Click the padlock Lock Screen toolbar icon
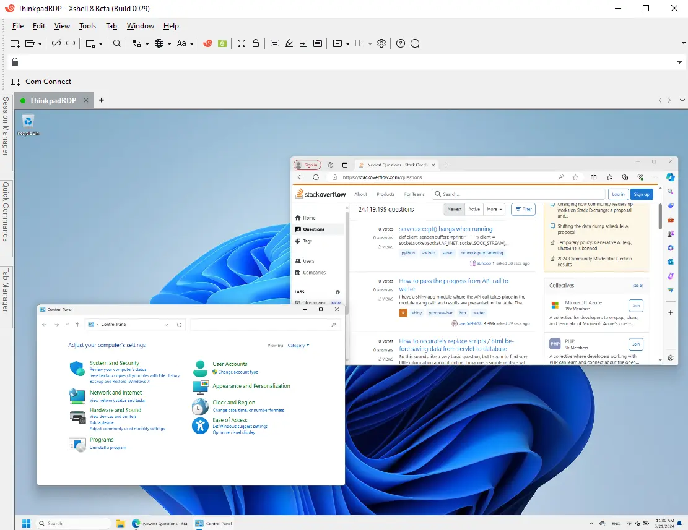 255,43
